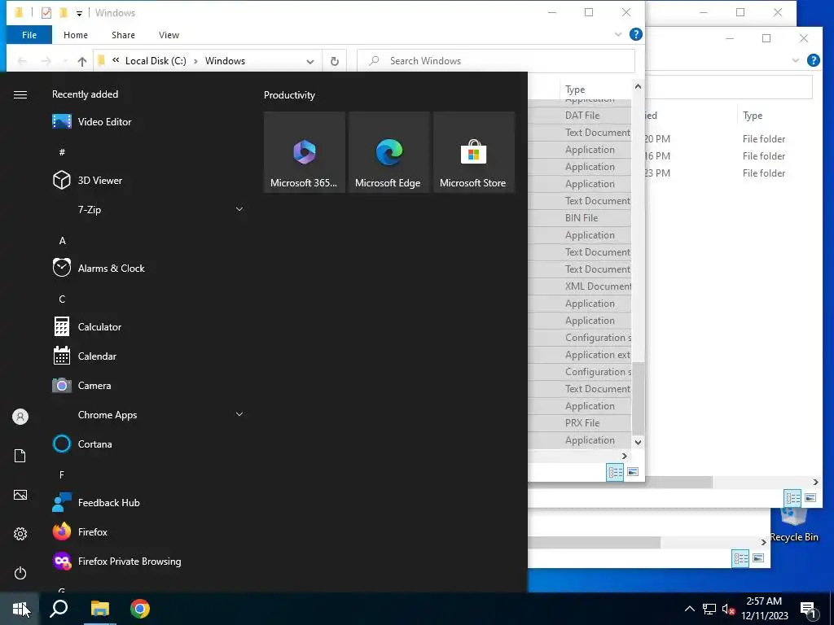
Task: Open address bar history dropdown
Action: point(310,61)
